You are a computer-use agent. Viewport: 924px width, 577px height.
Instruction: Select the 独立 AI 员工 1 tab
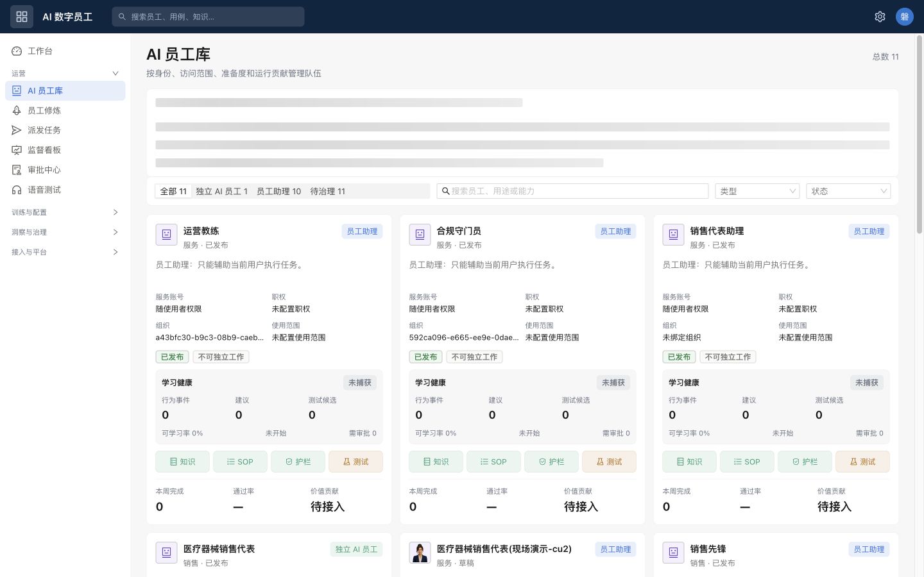[221, 191]
